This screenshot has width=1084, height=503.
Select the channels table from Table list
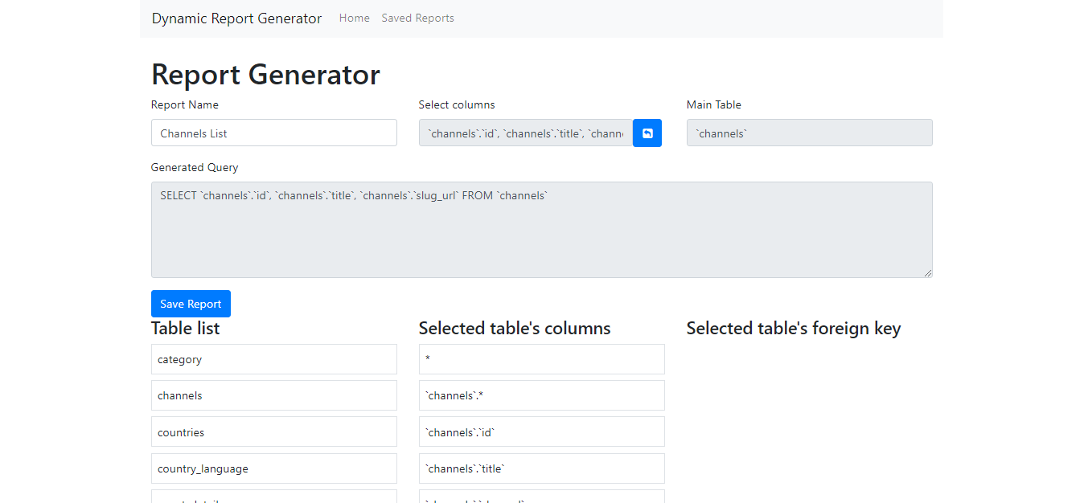(273, 395)
